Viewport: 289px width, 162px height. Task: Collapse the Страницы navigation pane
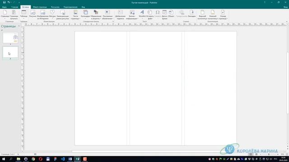click(19, 26)
